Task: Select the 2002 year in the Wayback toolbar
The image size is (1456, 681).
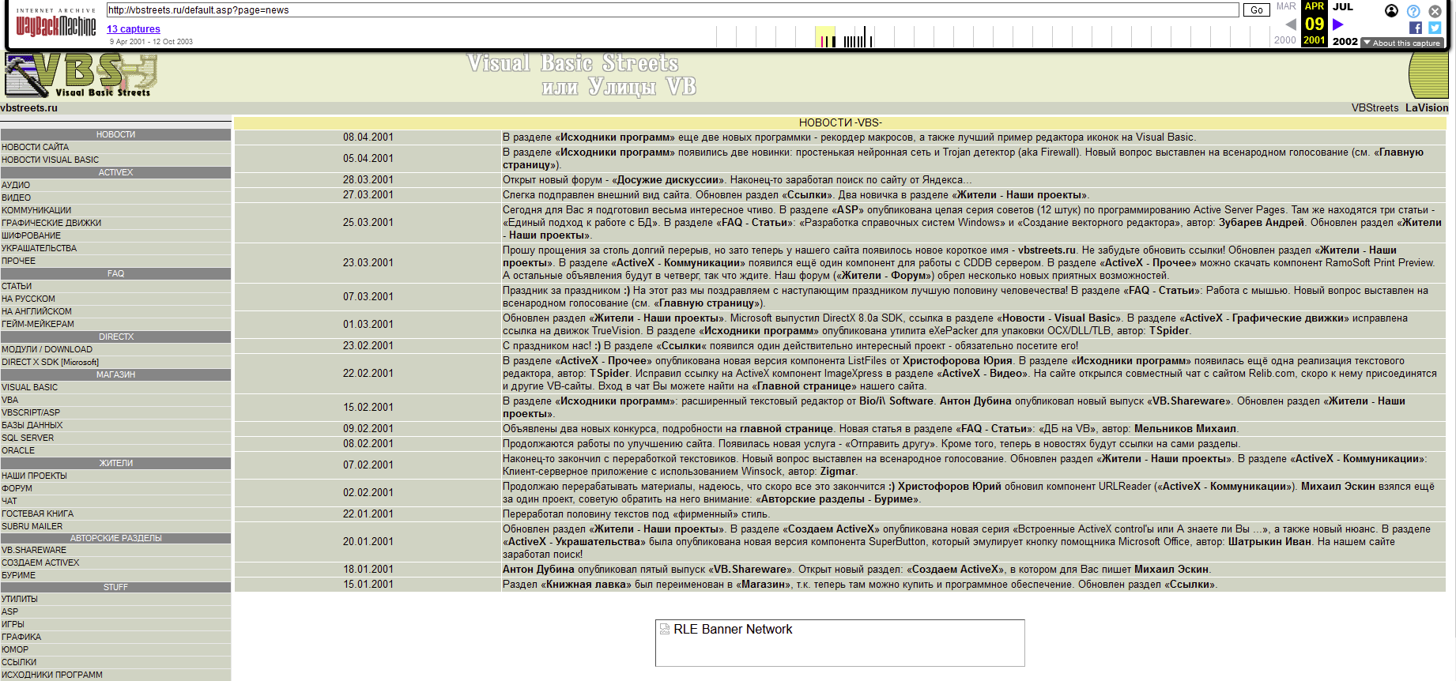Action: tap(1345, 41)
